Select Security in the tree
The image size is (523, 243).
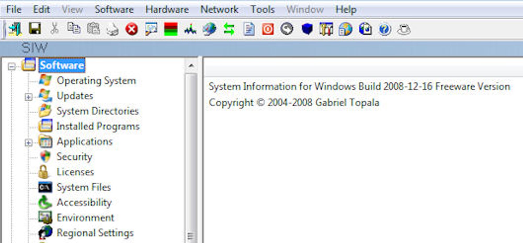coord(75,157)
